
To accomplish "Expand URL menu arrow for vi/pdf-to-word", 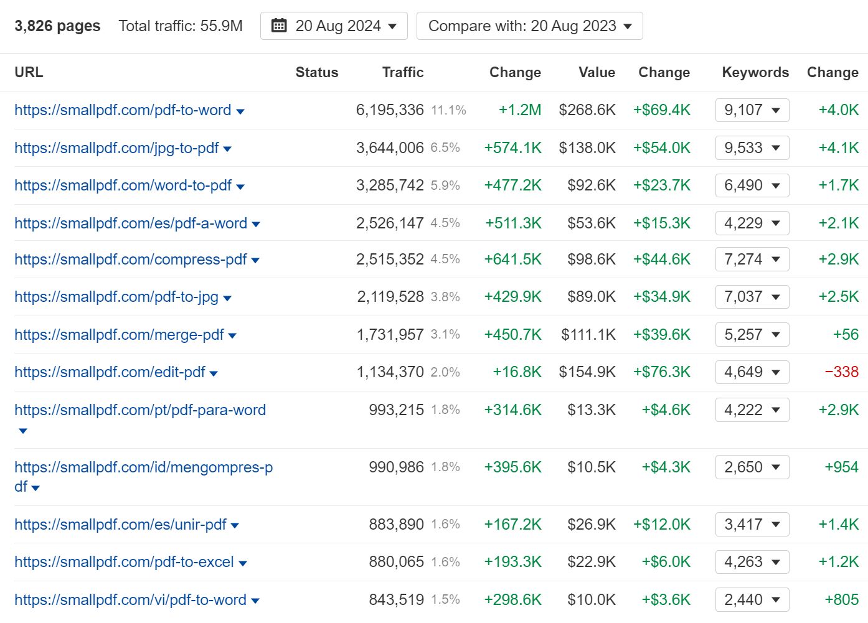I will point(255,601).
